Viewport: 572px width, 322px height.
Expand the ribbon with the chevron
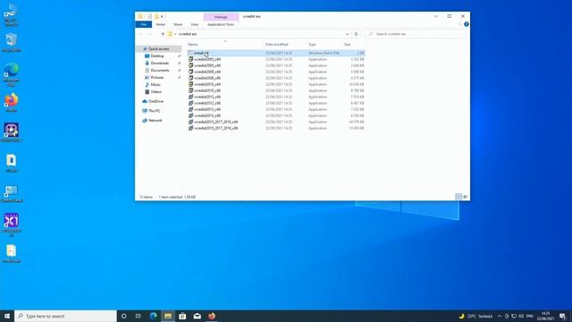(x=459, y=24)
